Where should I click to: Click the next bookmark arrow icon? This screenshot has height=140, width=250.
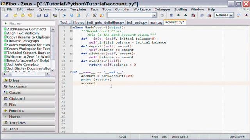tap(186, 15)
